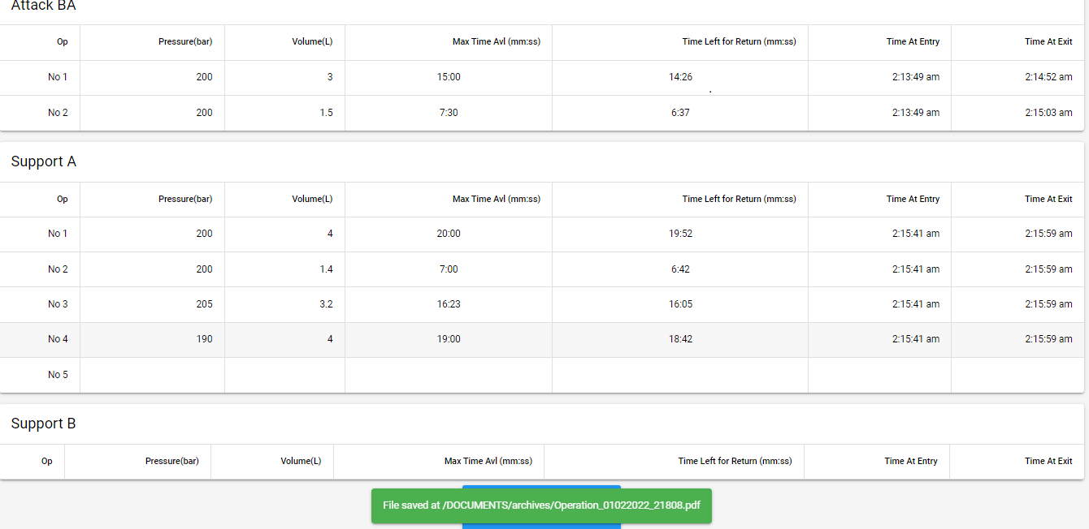Click empty pressure cell for Support A No 5
The width and height of the screenshot is (1089, 529).
pyautogui.click(x=152, y=375)
